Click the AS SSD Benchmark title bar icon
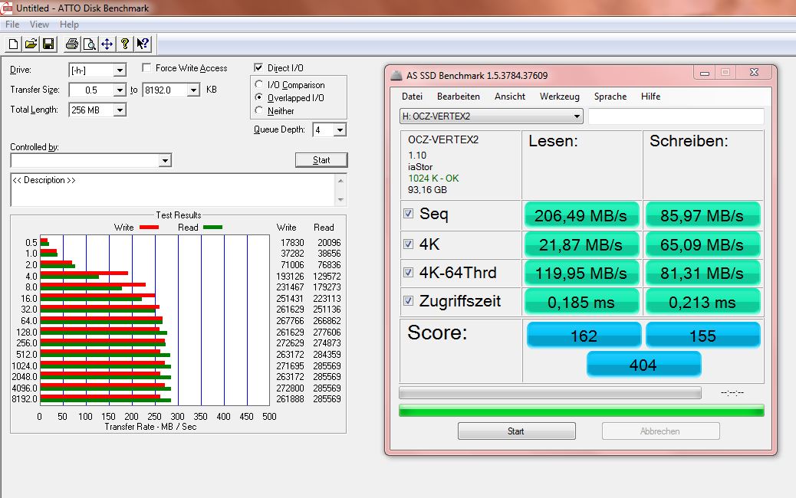Image resolution: width=796 pixels, height=498 pixels. pyautogui.click(x=396, y=76)
